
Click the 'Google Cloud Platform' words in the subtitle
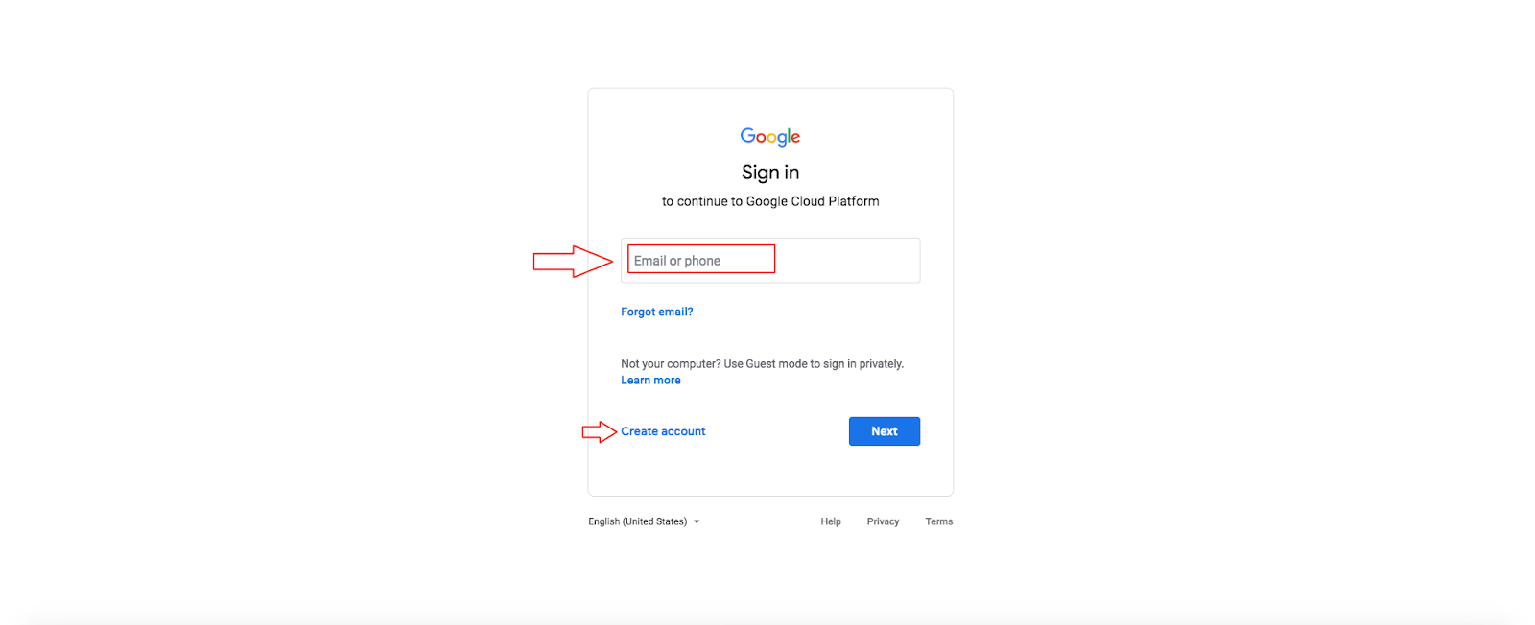click(813, 201)
